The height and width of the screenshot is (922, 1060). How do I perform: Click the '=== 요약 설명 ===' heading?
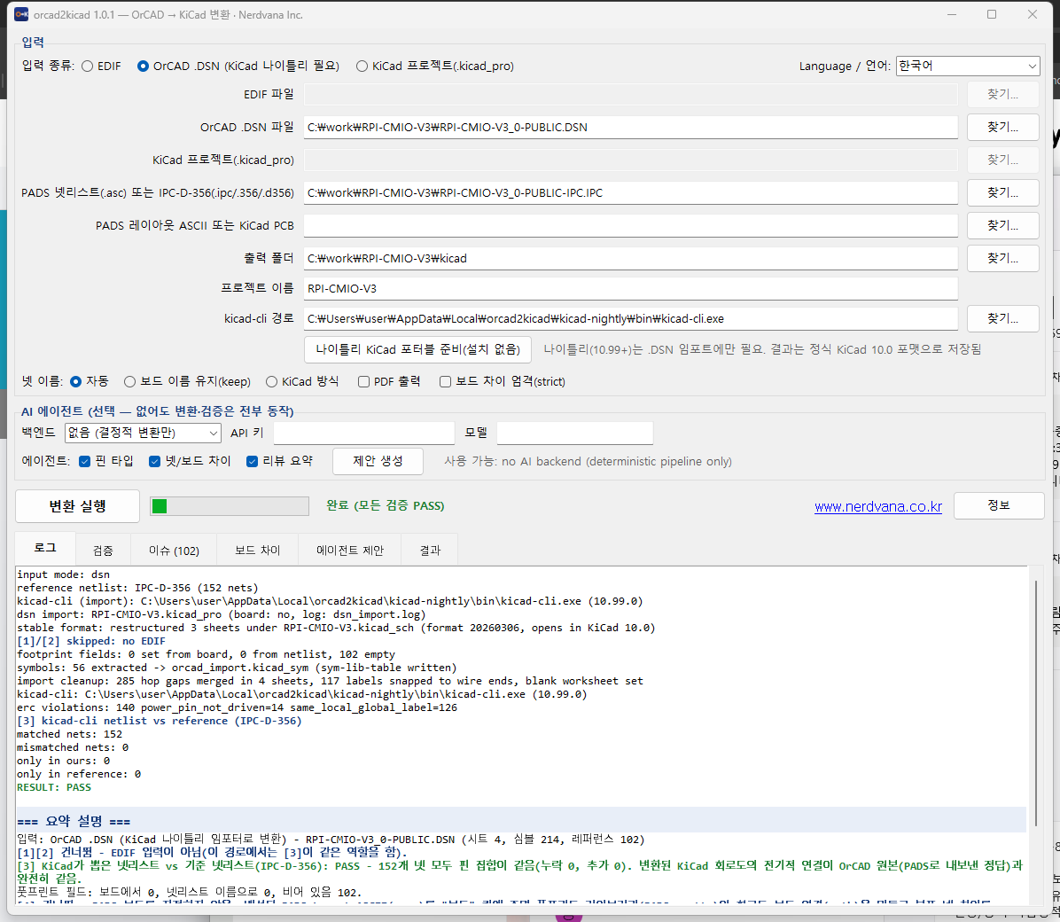point(74,821)
